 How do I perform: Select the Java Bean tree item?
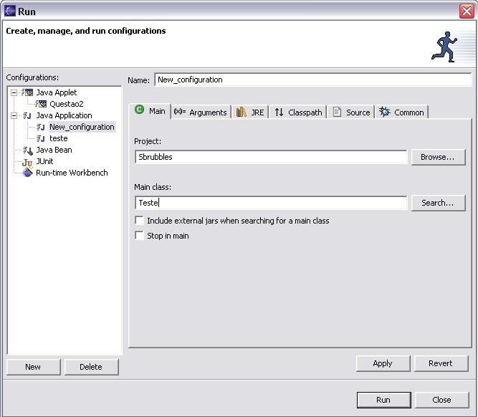54,150
